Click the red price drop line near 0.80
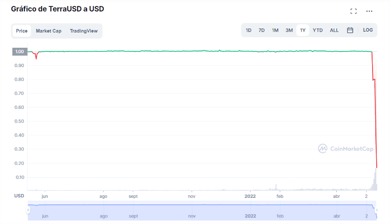The height and width of the screenshot is (224, 390). 373,80
